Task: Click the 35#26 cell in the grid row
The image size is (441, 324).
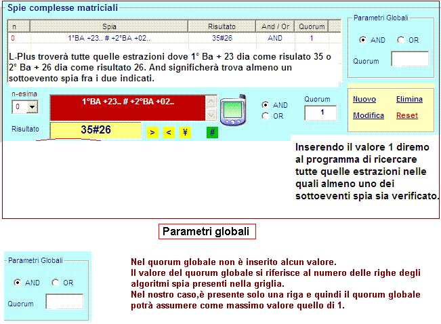Action: pos(222,38)
